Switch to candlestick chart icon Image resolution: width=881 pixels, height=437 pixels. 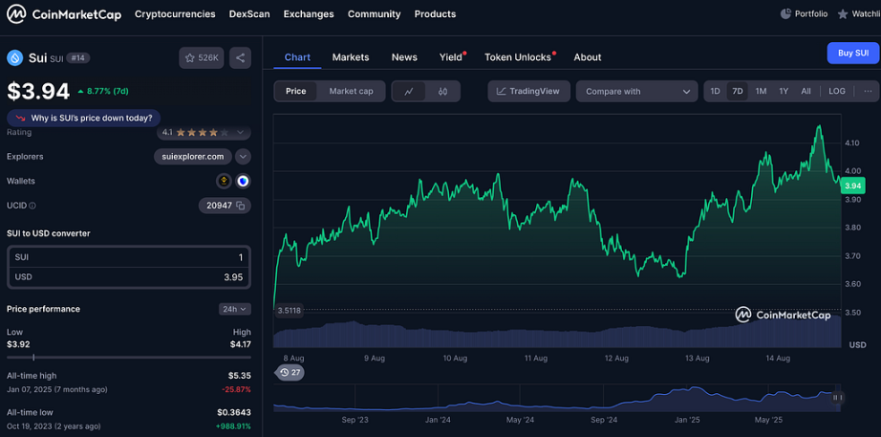pos(442,91)
